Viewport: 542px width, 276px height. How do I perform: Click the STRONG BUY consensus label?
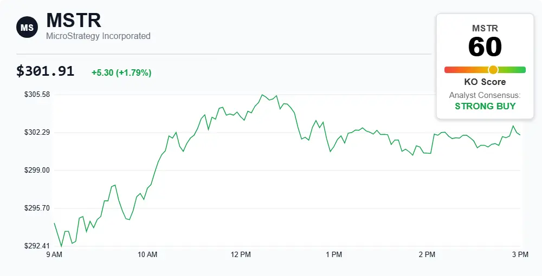click(x=485, y=106)
